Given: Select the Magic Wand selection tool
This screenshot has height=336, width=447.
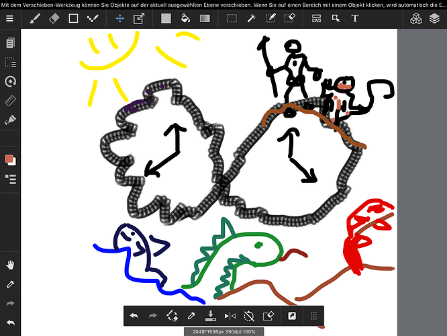Looking at the screenshot, I should coord(251,18).
